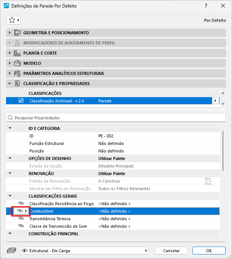Screen dimensions: 232x259
Task: Collapse the ID e Categoria group
Action: coord(10,128)
